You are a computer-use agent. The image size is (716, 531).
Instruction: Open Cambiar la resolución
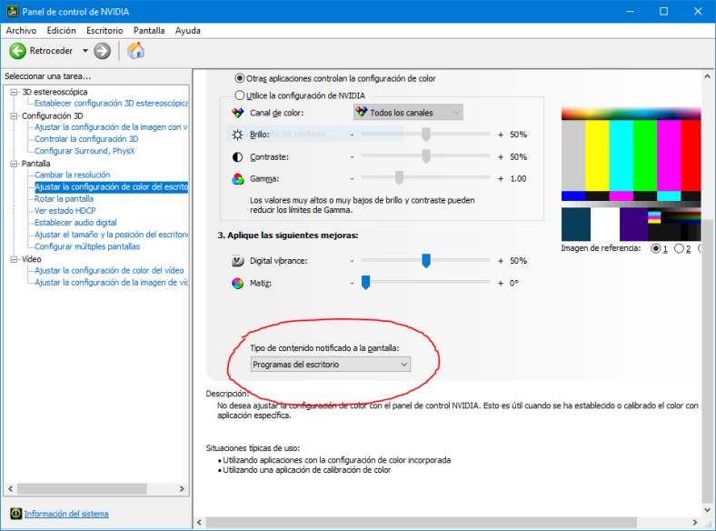(x=72, y=175)
